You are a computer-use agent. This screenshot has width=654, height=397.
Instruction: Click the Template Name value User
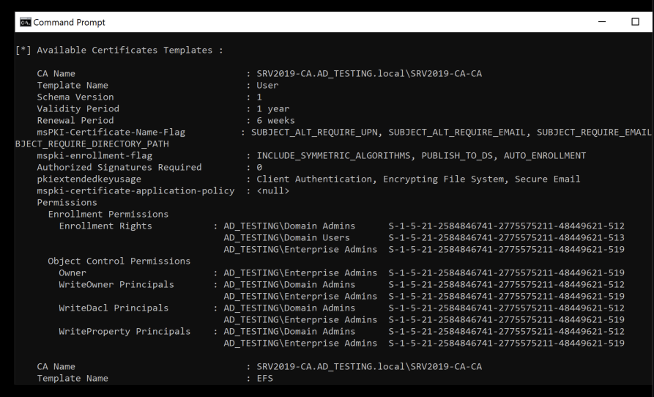[267, 86]
